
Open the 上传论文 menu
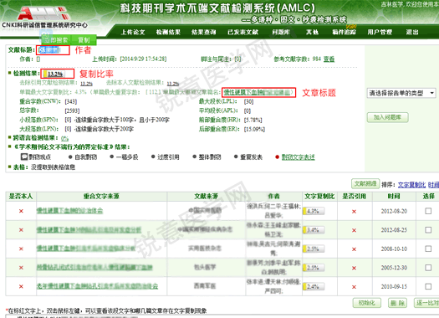click(133, 33)
